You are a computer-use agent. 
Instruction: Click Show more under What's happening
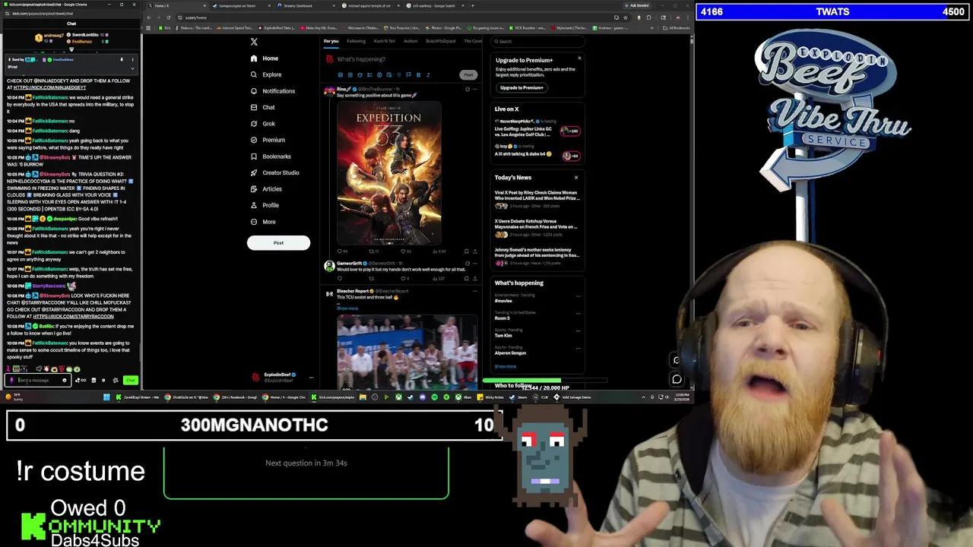point(505,366)
